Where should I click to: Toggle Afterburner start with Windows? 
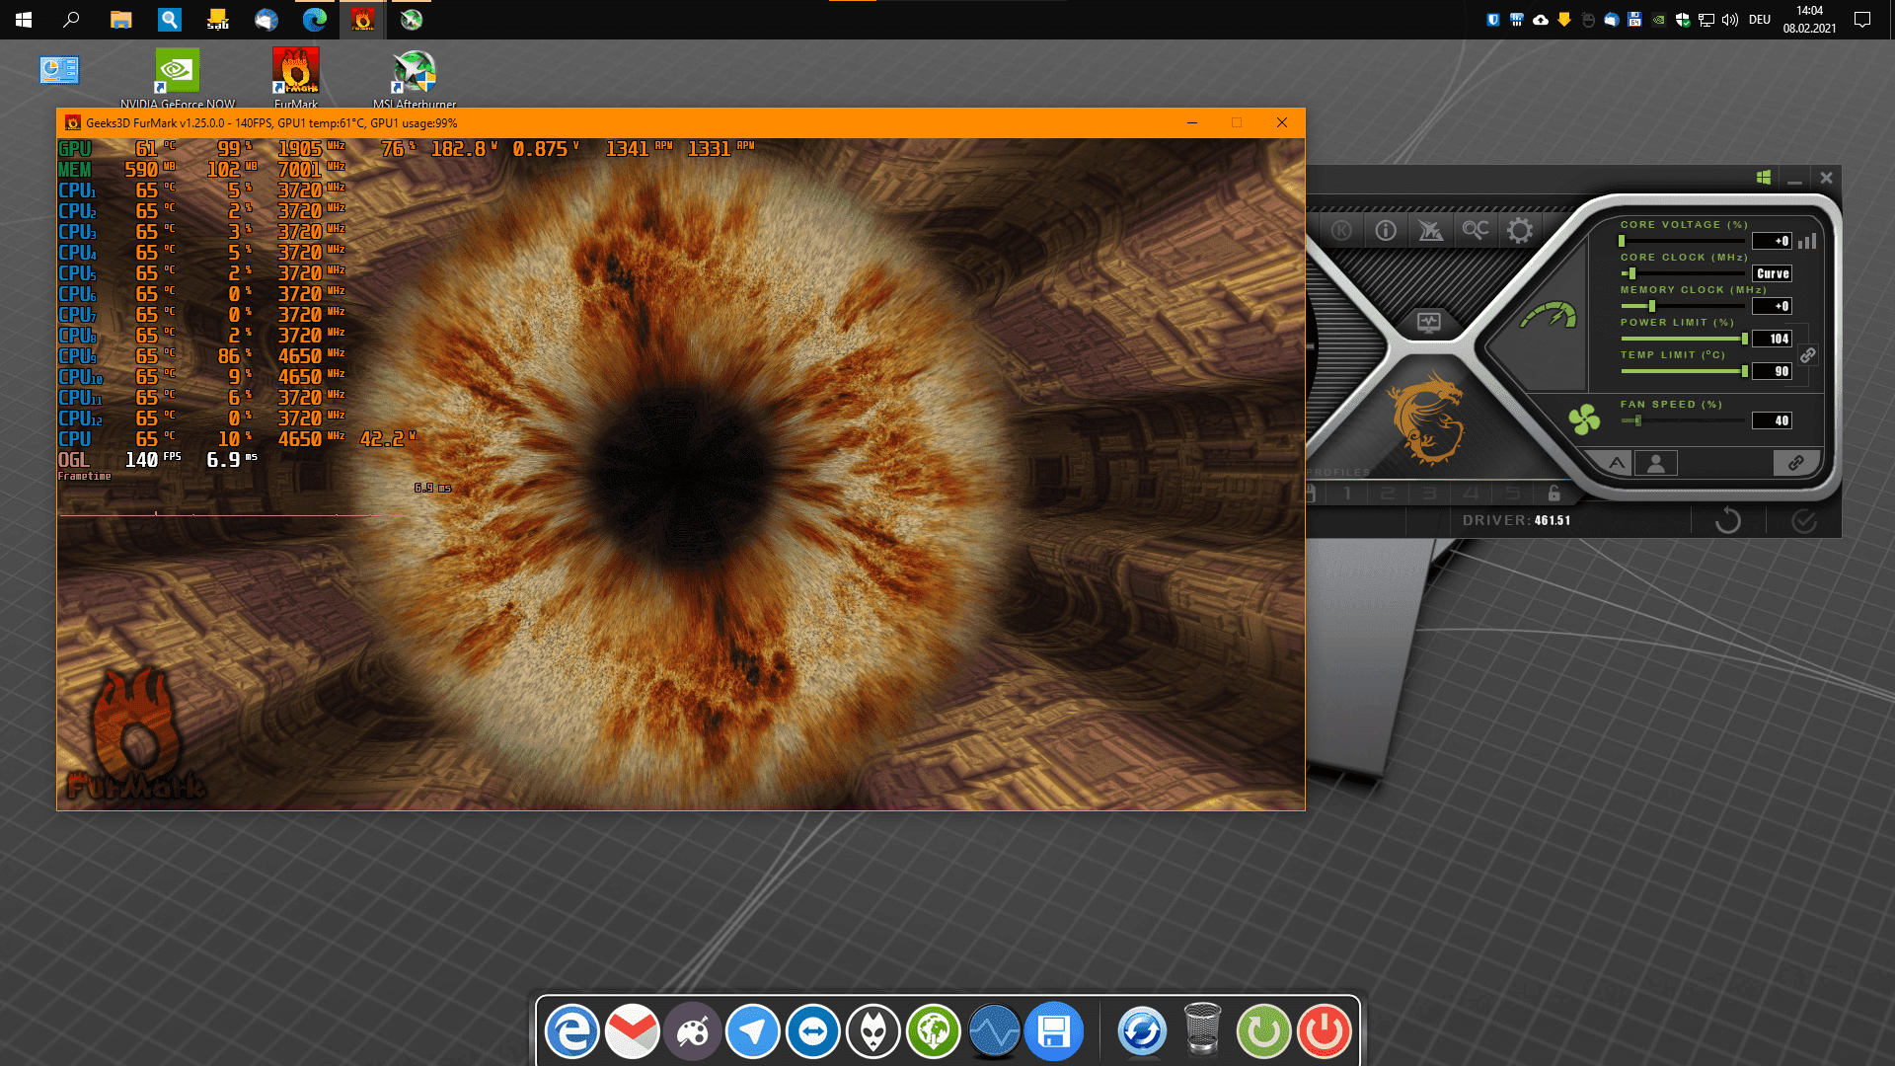pyautogui.click(x=1763, y=178)
